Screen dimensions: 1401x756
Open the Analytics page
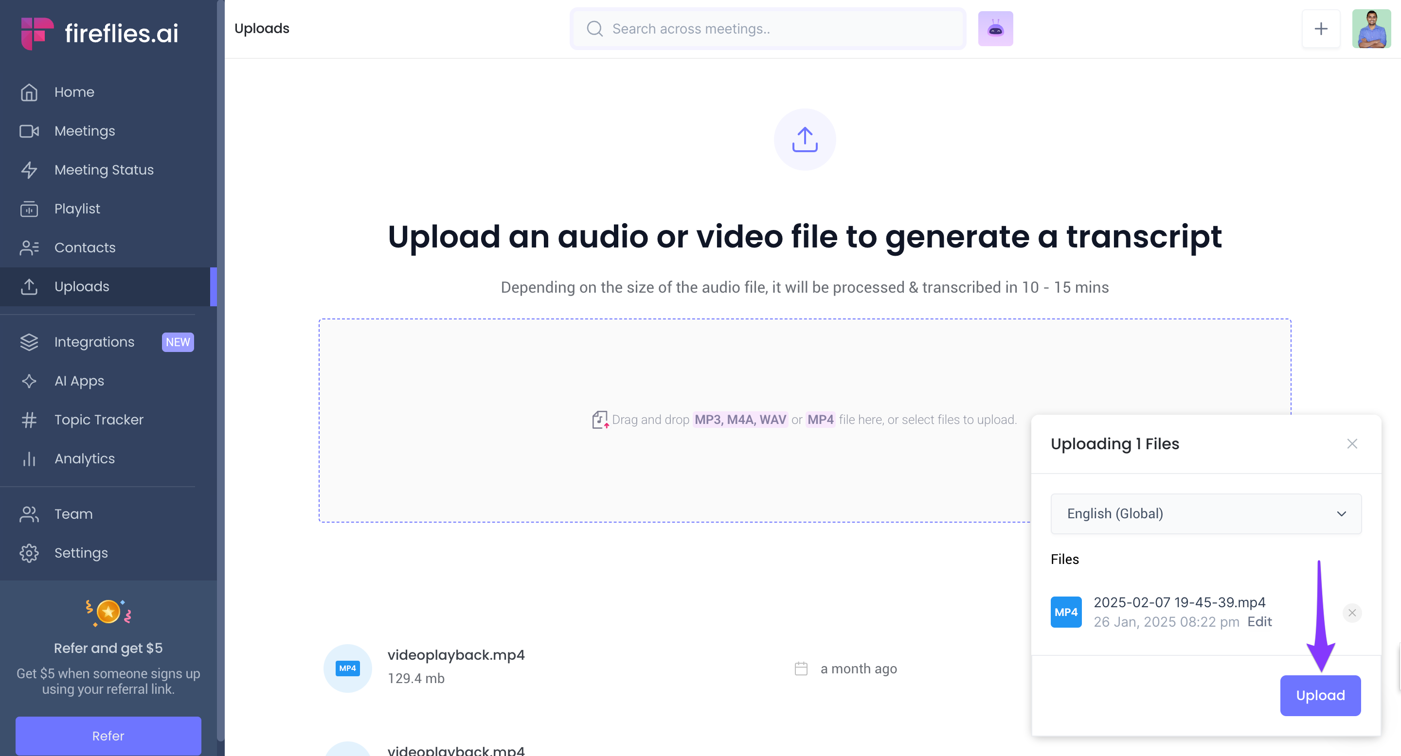tap(84, 458)
